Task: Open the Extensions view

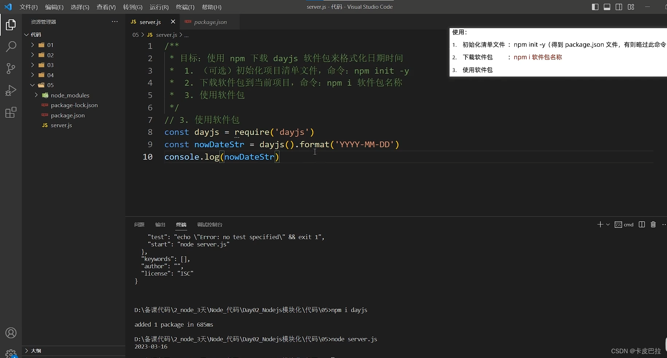Action: coord(11,112)
